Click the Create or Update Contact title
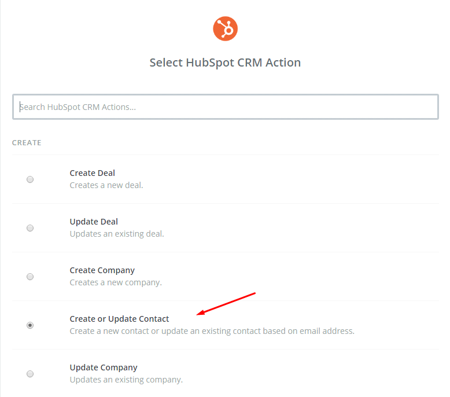This screenshot has width=450, height=397. (119, 319)
